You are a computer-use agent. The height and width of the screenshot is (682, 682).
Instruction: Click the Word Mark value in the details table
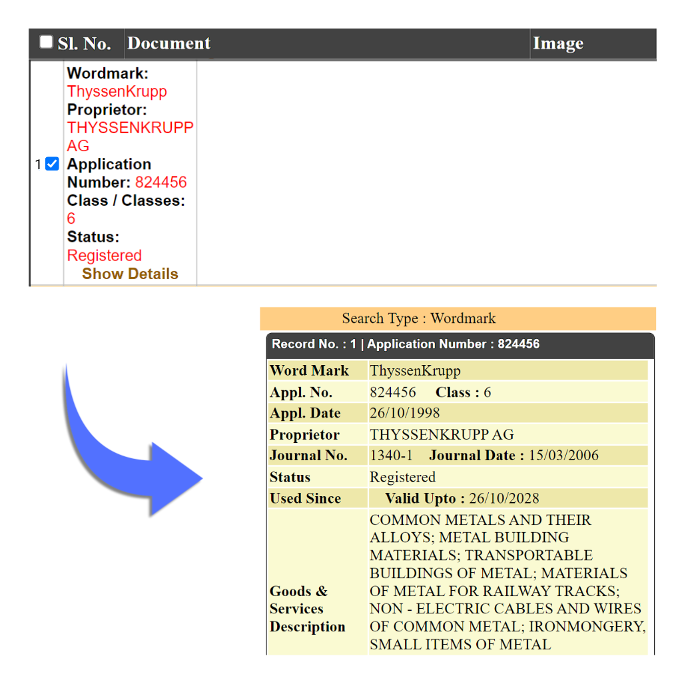[415, 371]
